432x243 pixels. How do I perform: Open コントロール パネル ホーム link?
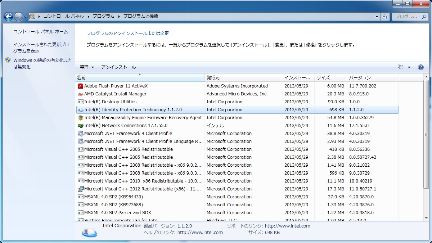(x=41, y=32)
